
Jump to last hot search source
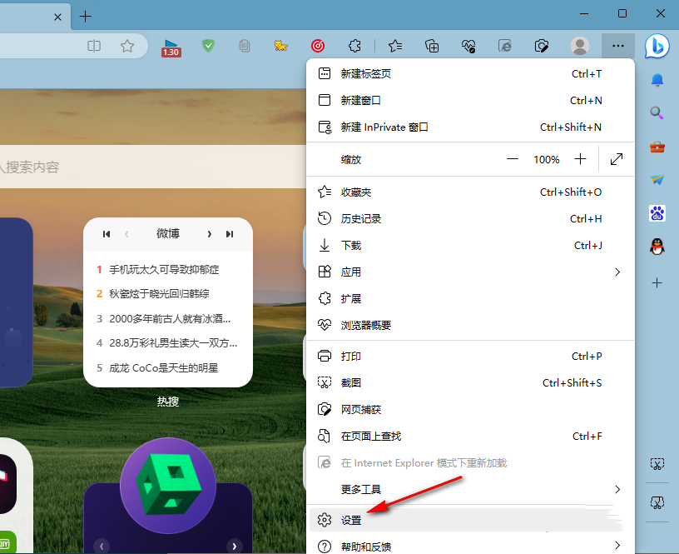click(x=230, y=234)
